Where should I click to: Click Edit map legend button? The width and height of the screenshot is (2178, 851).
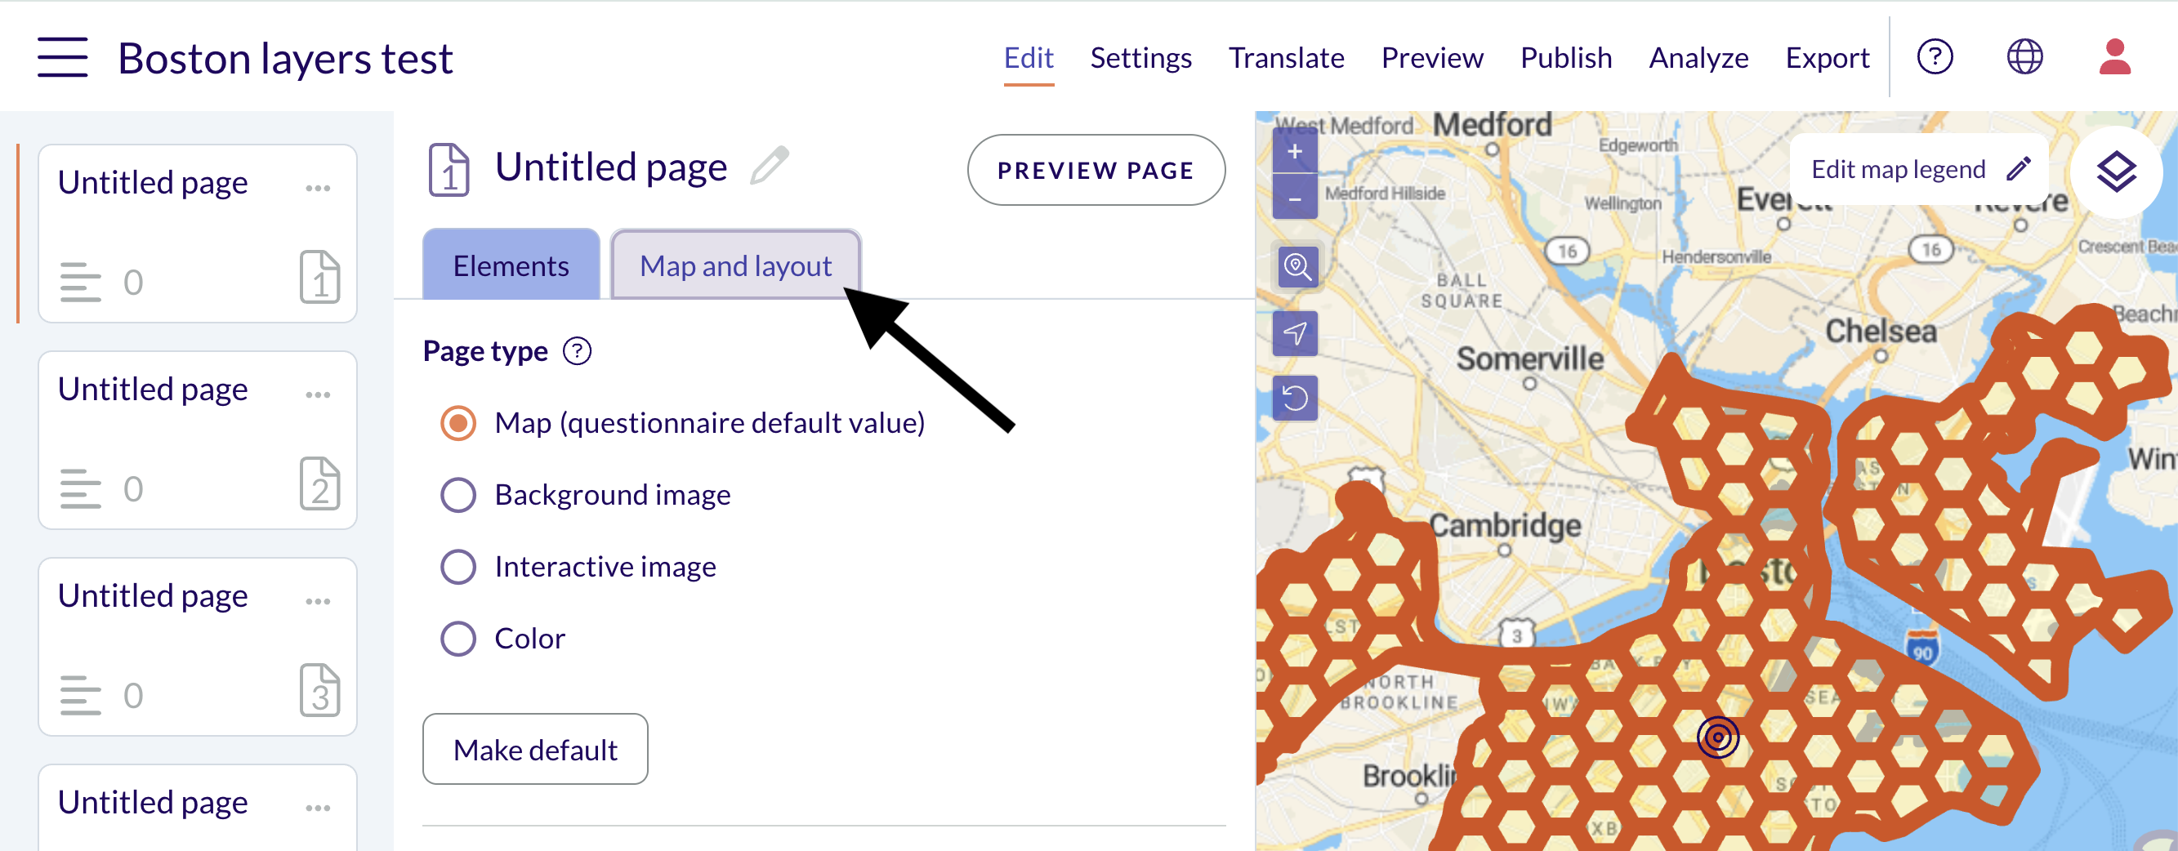point(1919,169)
